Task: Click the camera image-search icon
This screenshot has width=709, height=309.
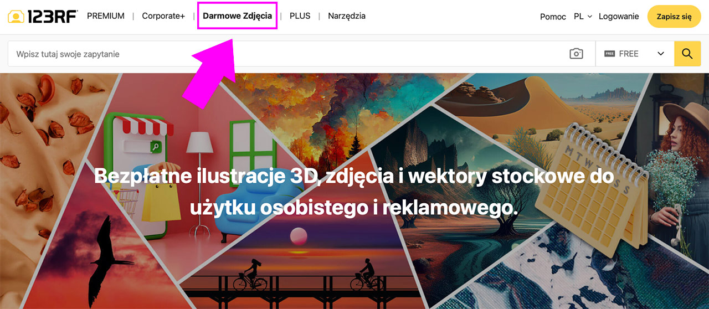Action: coord(576,54)
